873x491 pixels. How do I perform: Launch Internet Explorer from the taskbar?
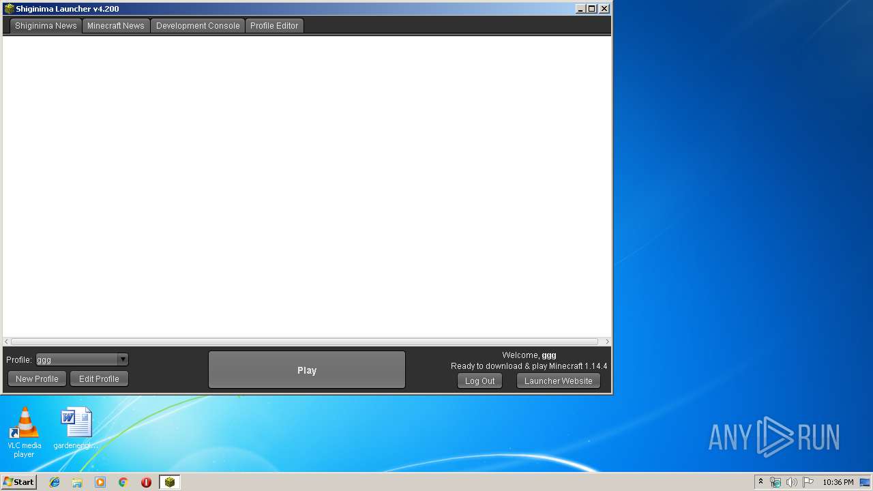point(55,482)
